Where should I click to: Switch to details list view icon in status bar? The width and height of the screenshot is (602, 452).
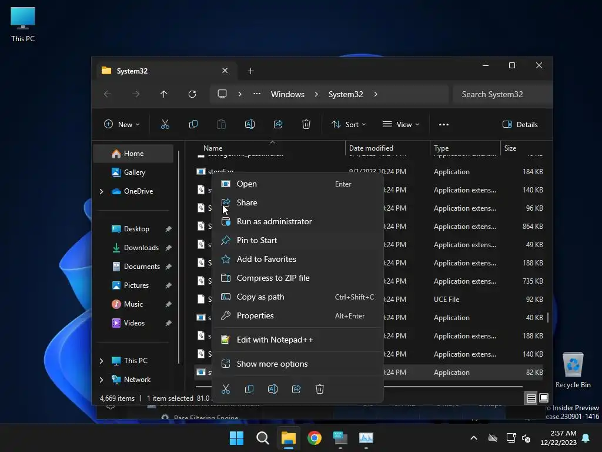coord(531,398)
